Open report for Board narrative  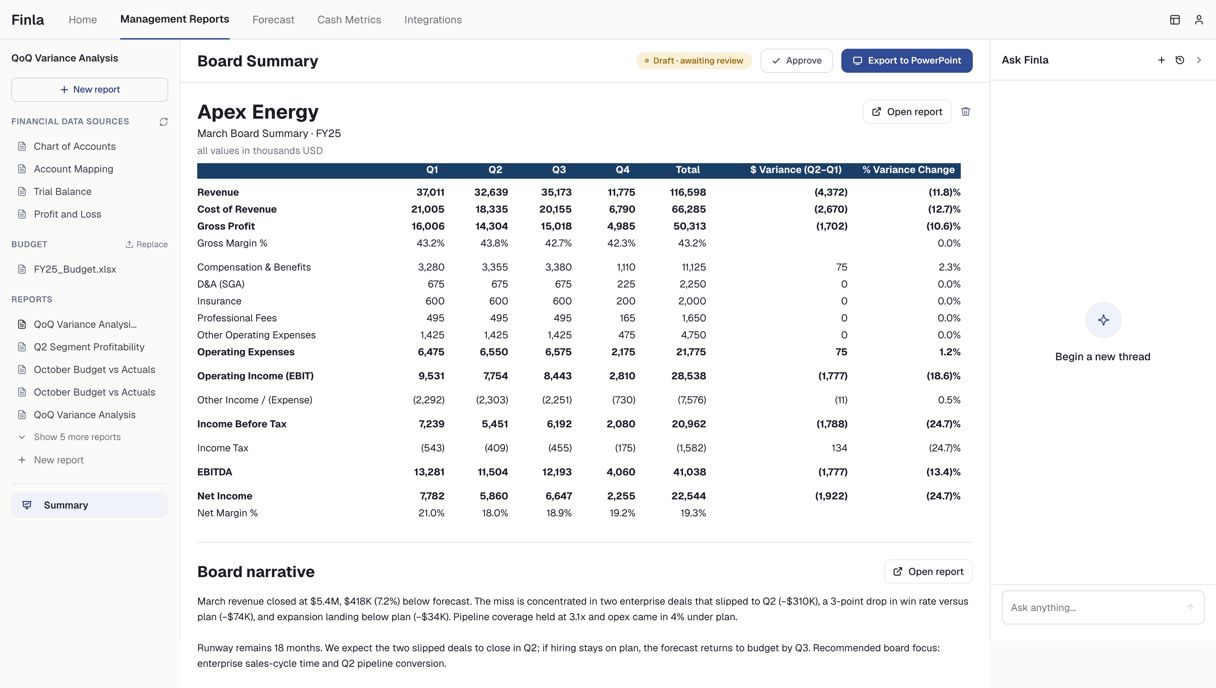[x=929, y=572]
